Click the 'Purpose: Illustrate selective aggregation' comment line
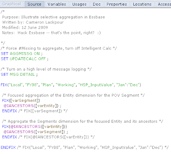The height and width of the screenshot is (154, 171). tap(53, 17)
